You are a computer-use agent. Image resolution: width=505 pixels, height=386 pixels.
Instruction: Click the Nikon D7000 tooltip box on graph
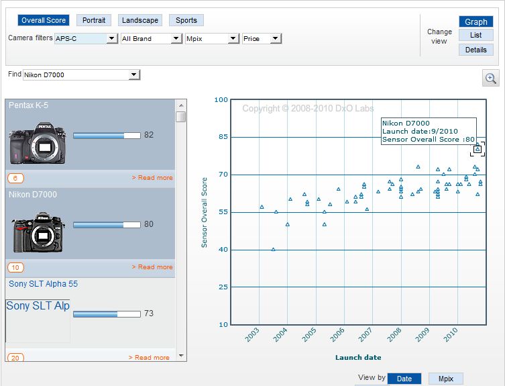pyautogui.click(x=429, y=132)
